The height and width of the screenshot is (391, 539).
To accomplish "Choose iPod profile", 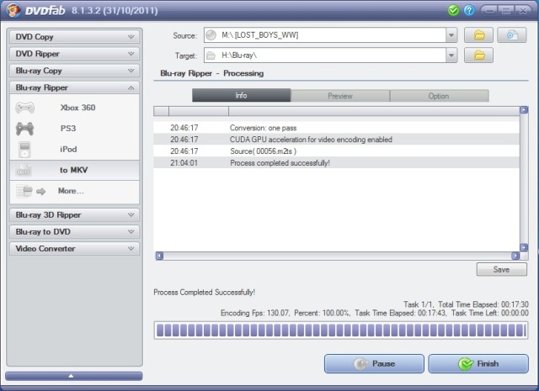I will coord(75,150).
